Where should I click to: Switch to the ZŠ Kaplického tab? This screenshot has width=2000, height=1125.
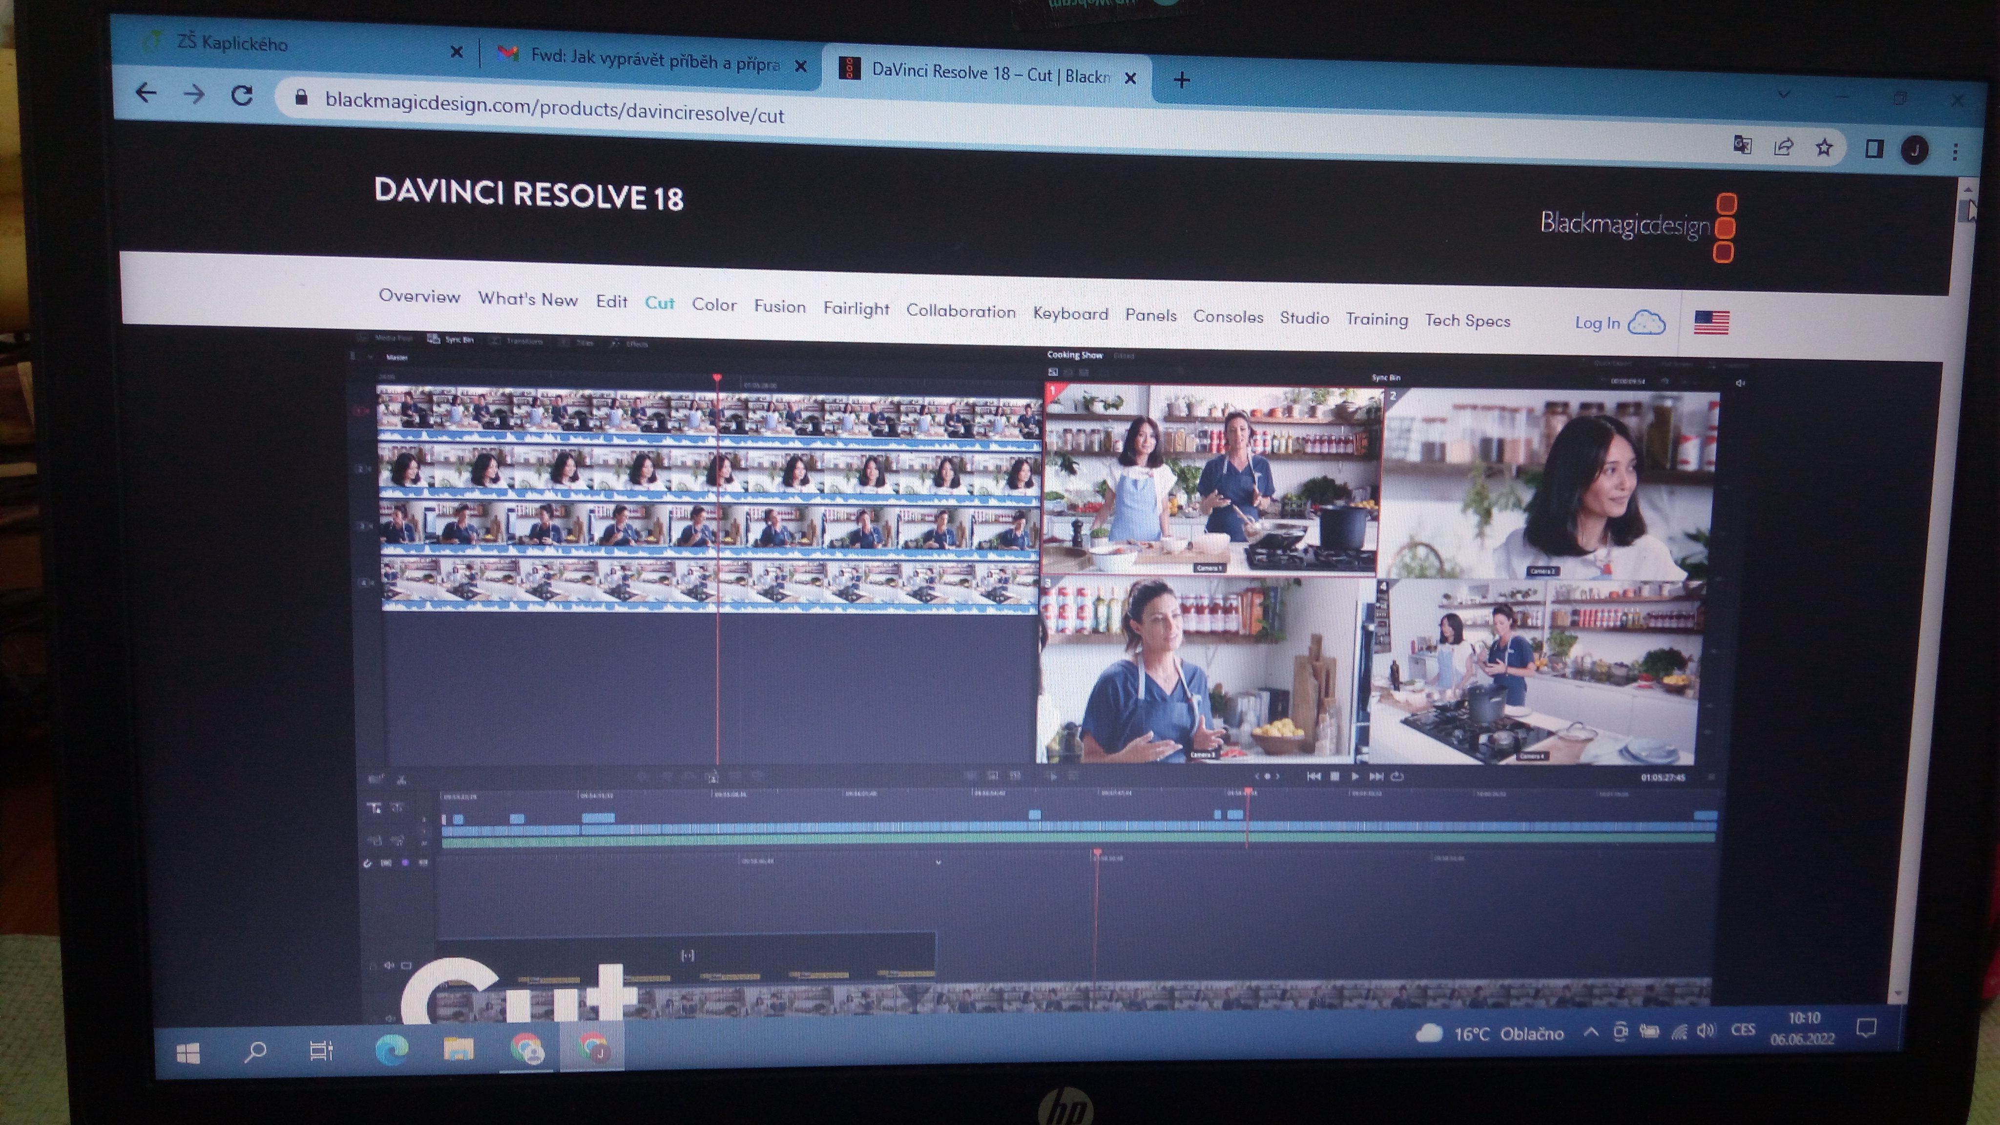click(x=233, y=43)
